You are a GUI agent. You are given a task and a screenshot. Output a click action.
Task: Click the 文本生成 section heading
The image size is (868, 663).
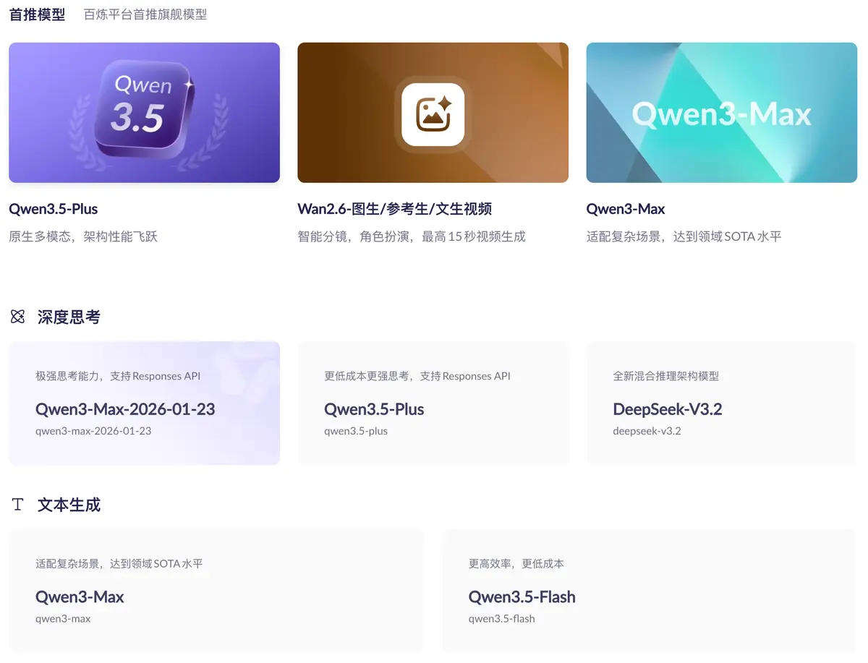(69, 505)
